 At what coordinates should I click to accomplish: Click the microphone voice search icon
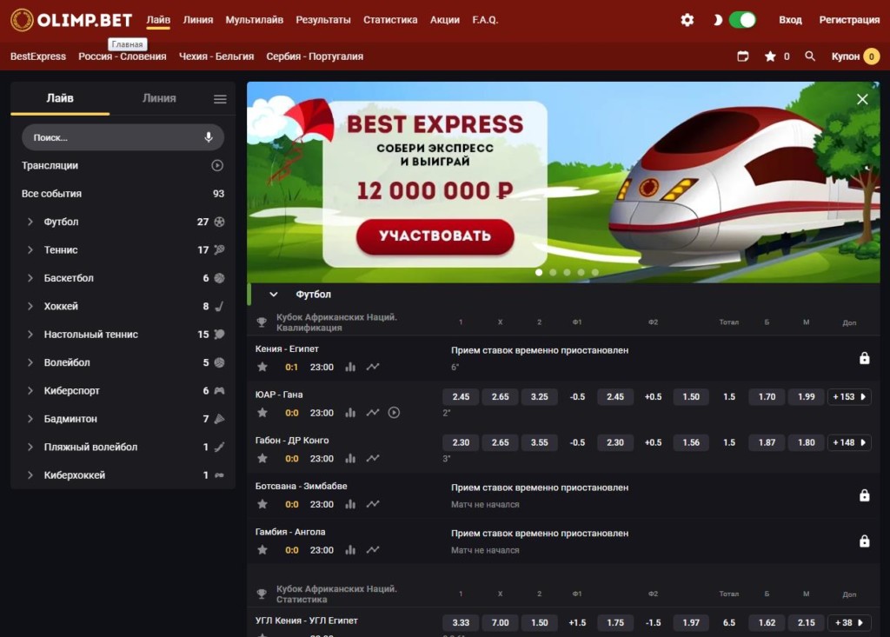tap(209, 137)
